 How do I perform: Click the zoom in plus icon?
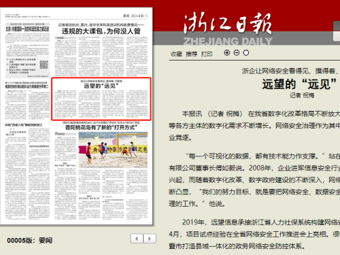point(227,53)
